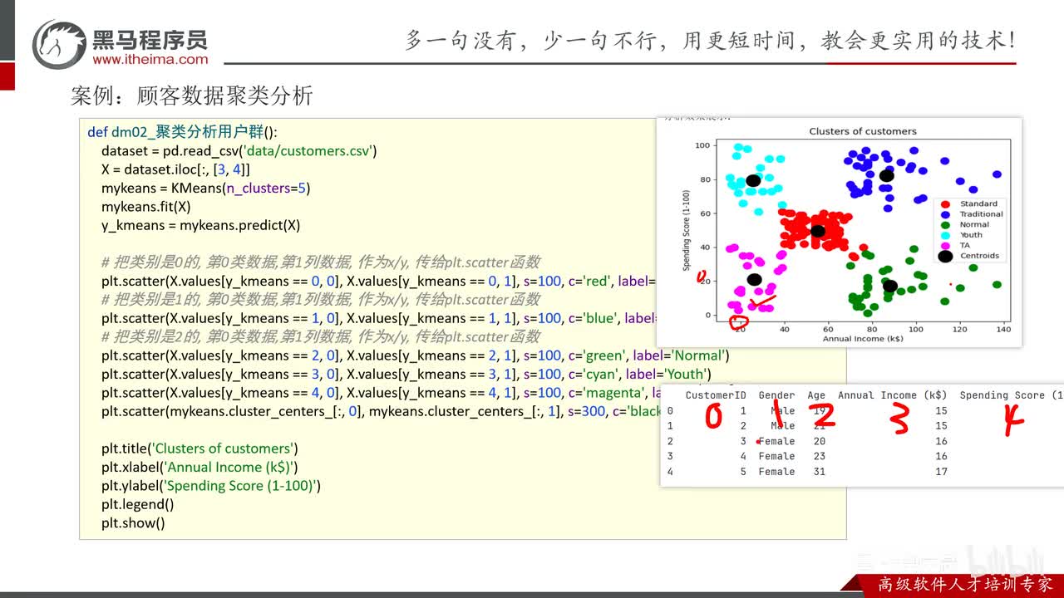Click the cyan Youth legend marker
Viewport: 1064px width, 598px height.
click(944, 235)
